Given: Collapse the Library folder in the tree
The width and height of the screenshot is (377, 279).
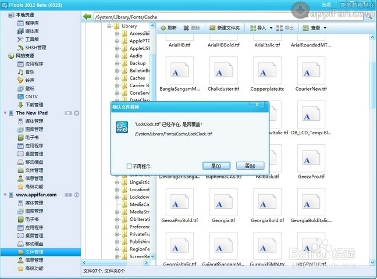Looking at the screenshot, I should 109,26.
